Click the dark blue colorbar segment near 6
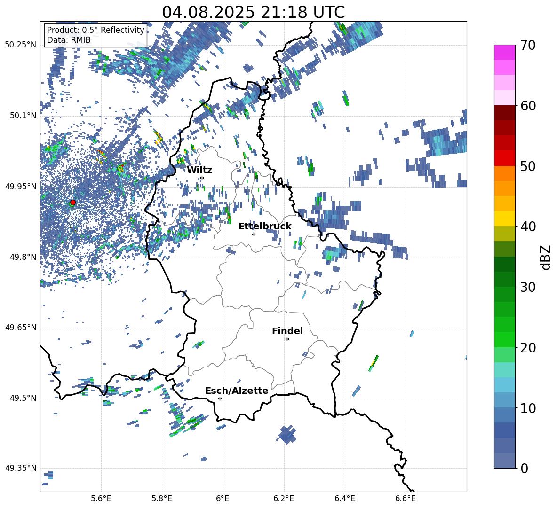 504,430
